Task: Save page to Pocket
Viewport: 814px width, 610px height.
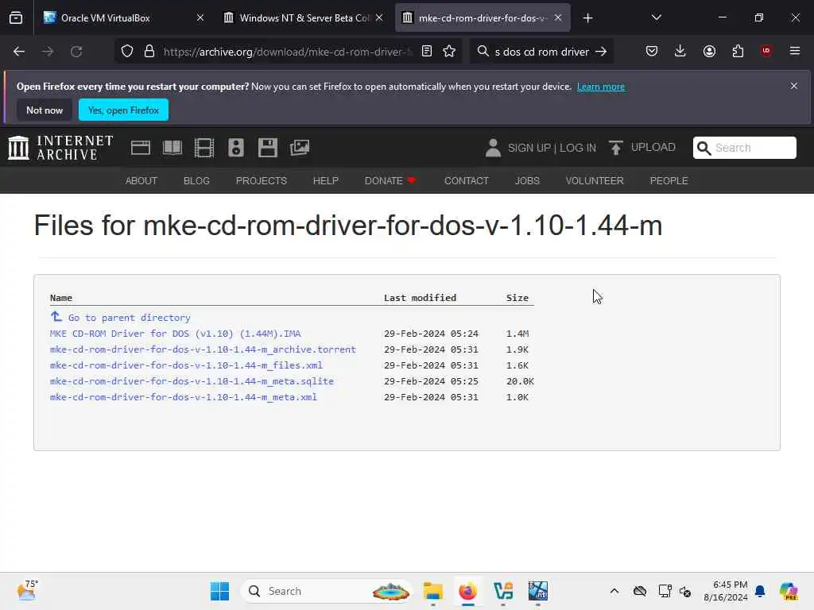Action: point(652,52)
